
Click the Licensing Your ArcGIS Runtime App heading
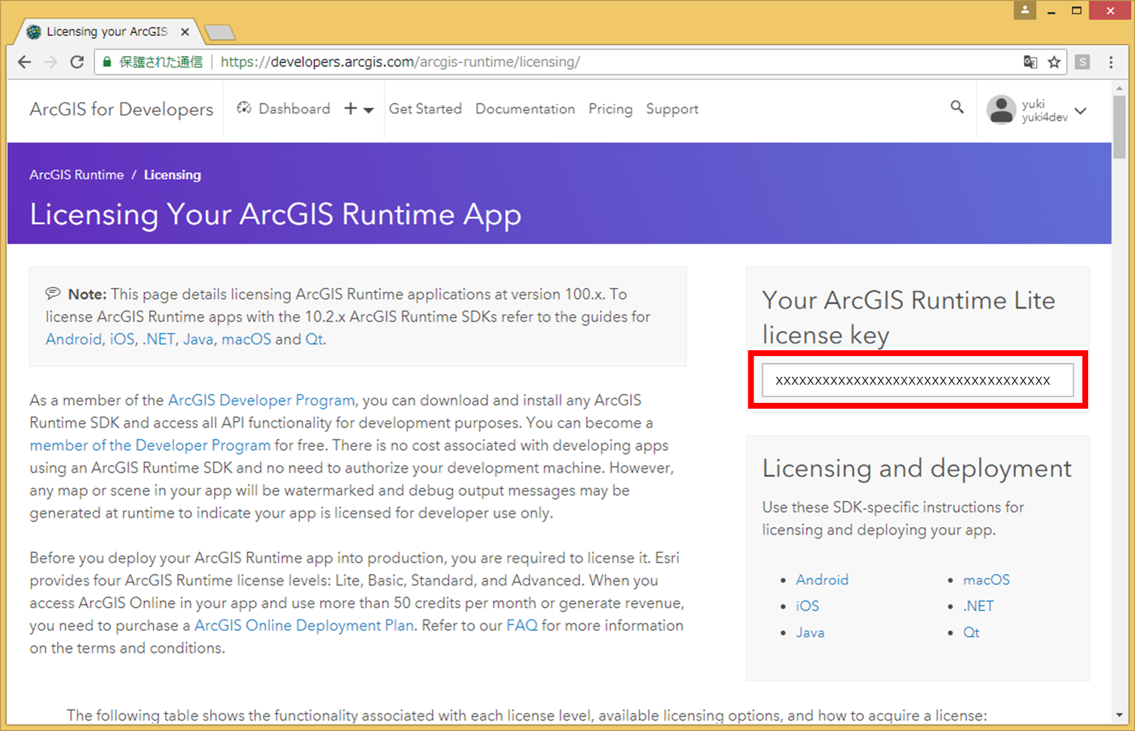276,215
